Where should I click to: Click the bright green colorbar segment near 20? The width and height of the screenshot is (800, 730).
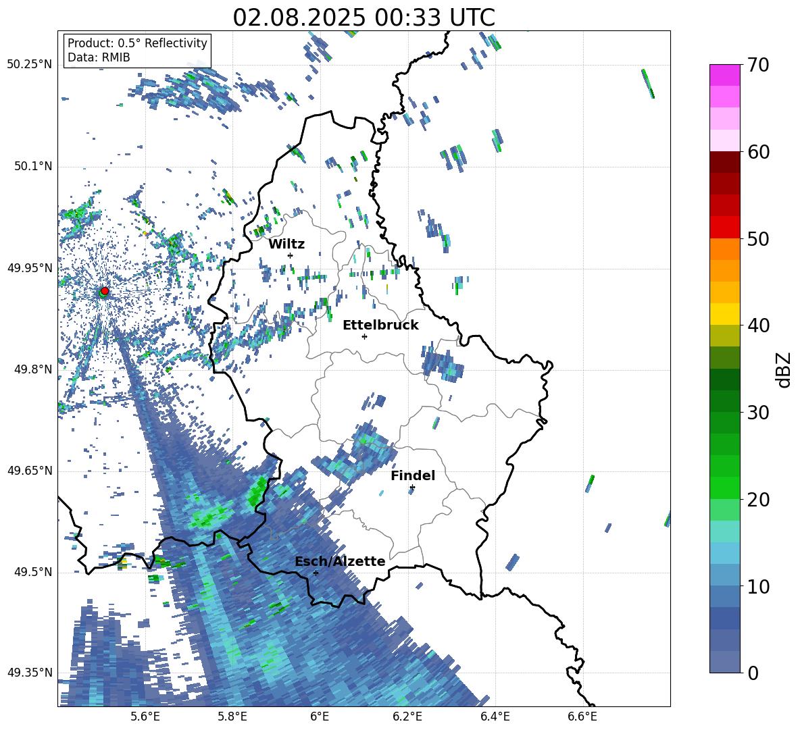724,488
